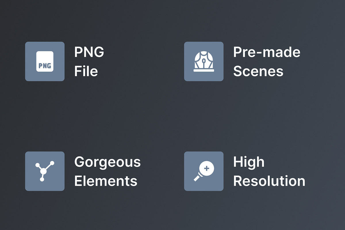Click the base bar beneath the dome icon
345x230 pixels.
pos(204,70)
